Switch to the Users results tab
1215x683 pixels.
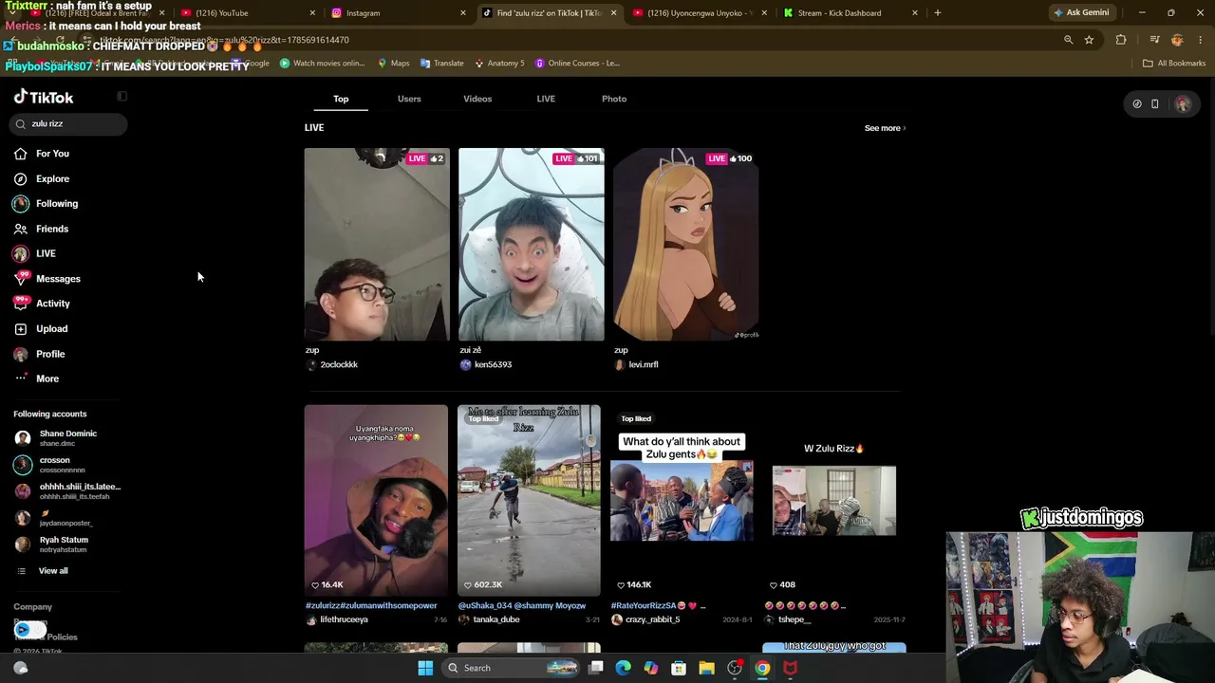(409, 99)
